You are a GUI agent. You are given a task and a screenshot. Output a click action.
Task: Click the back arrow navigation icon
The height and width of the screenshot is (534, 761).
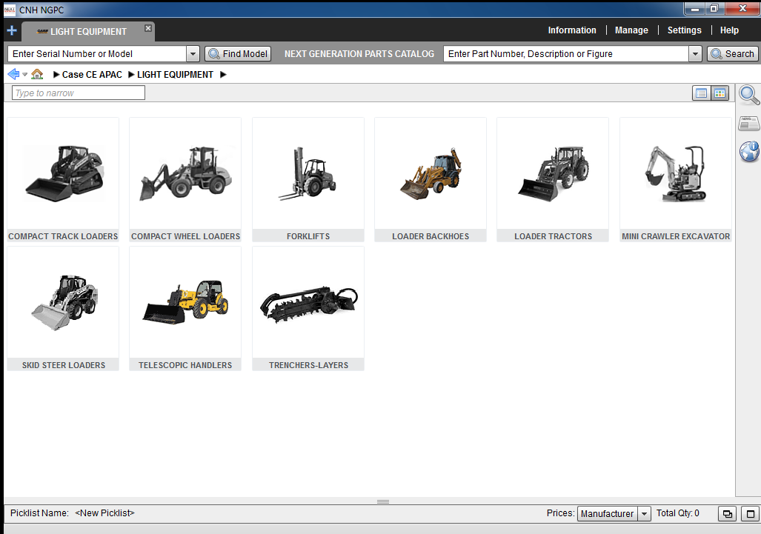pyautogui.click(x=13, y=74)
